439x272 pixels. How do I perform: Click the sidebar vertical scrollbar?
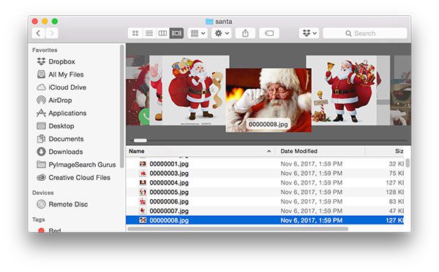click(121, 106)
